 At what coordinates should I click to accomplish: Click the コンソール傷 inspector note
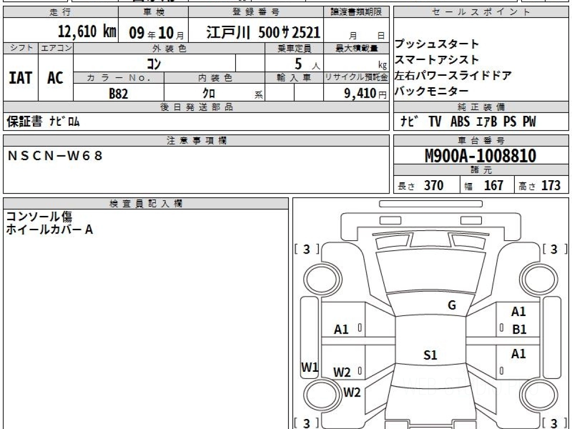(x=39, y=217)
